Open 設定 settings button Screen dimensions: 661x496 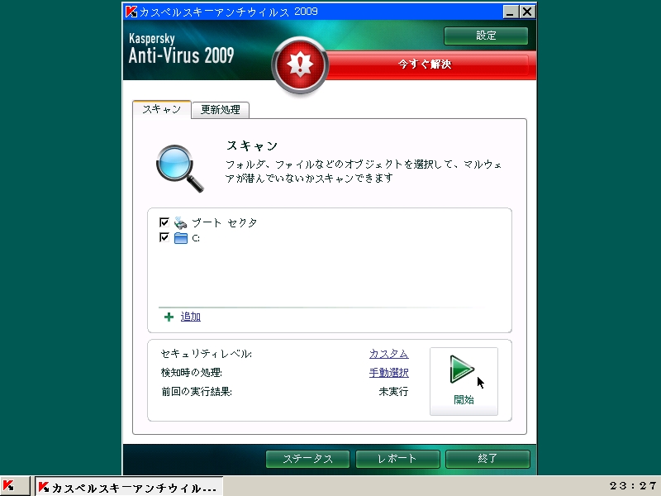pos(486,36)
